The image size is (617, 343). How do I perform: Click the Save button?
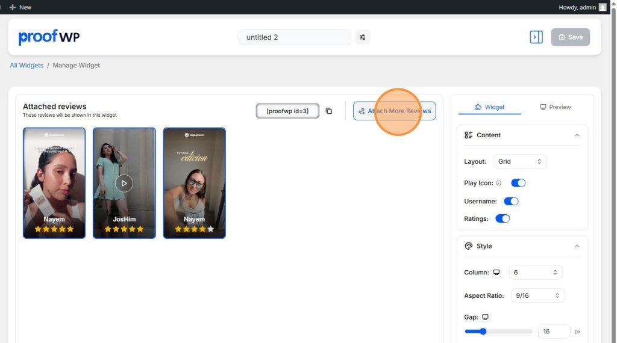point(570,37)
